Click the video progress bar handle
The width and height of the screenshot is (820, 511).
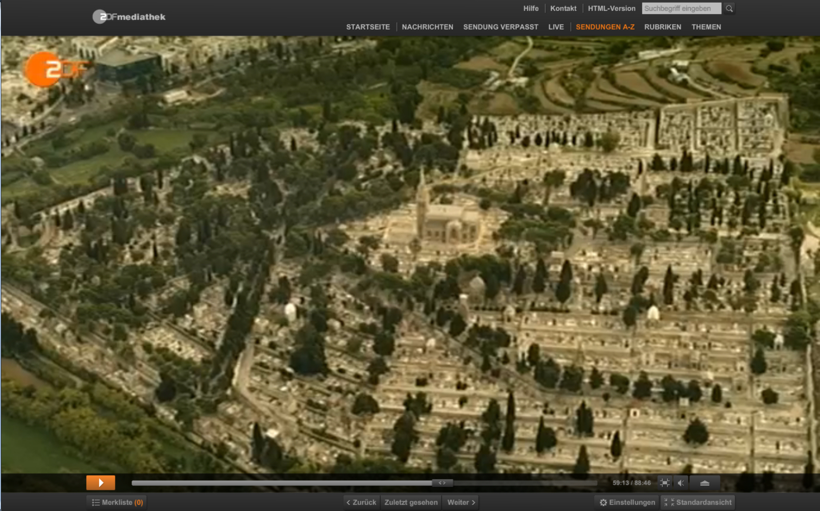tap(442, 483)
